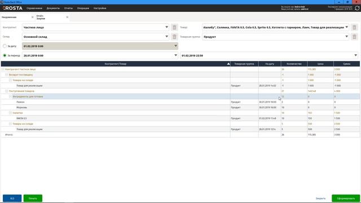Export the report with XLS button
Screen dimensions: 361x203
coord(12,198)
